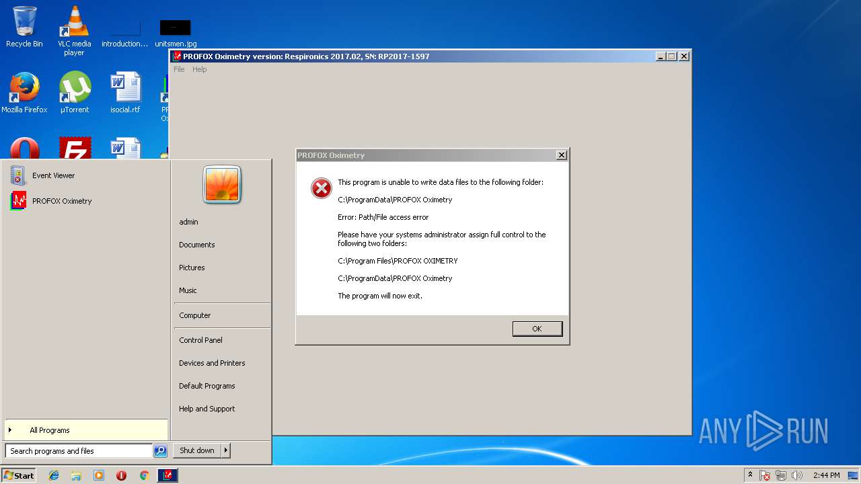Show hidden icons in the system tray

(x=750, y=475)
